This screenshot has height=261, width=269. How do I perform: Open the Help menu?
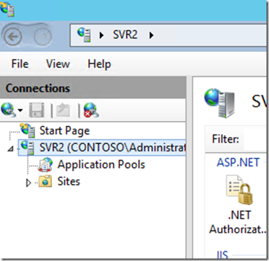[x=99, y=64]
